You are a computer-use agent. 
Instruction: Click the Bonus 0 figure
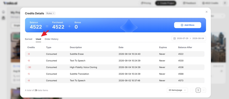point(76,27)
